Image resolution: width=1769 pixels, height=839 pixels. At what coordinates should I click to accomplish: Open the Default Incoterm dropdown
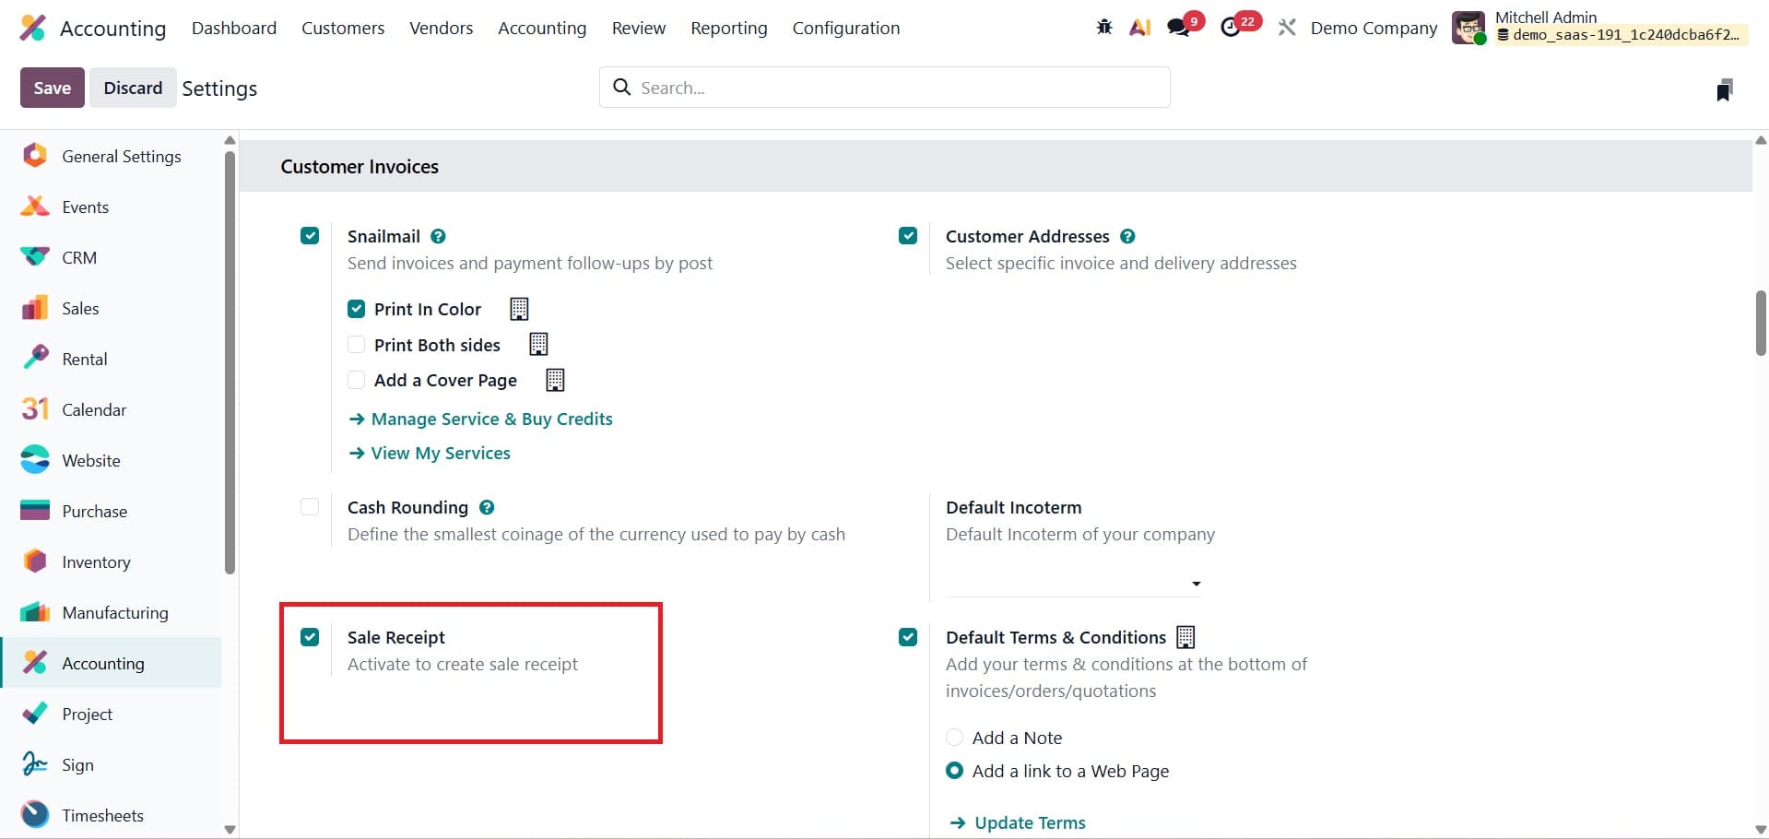pos(1196,583)
